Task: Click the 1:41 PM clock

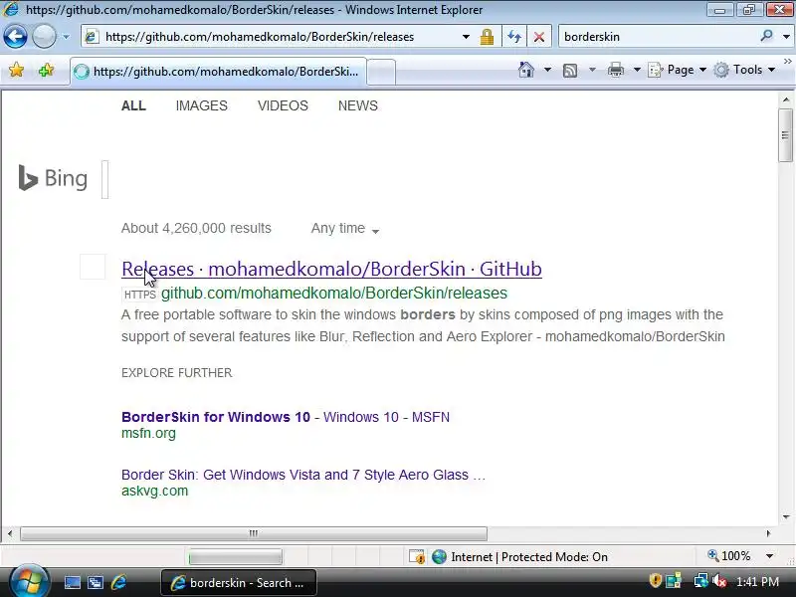Action: point(757,582)
